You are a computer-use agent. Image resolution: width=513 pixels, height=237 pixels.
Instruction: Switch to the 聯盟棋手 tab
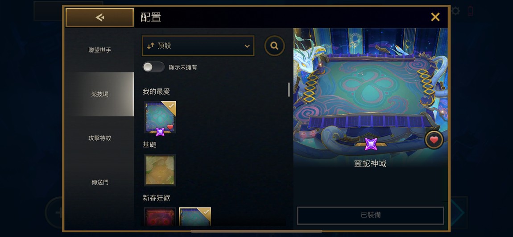(x=100, y=50)
